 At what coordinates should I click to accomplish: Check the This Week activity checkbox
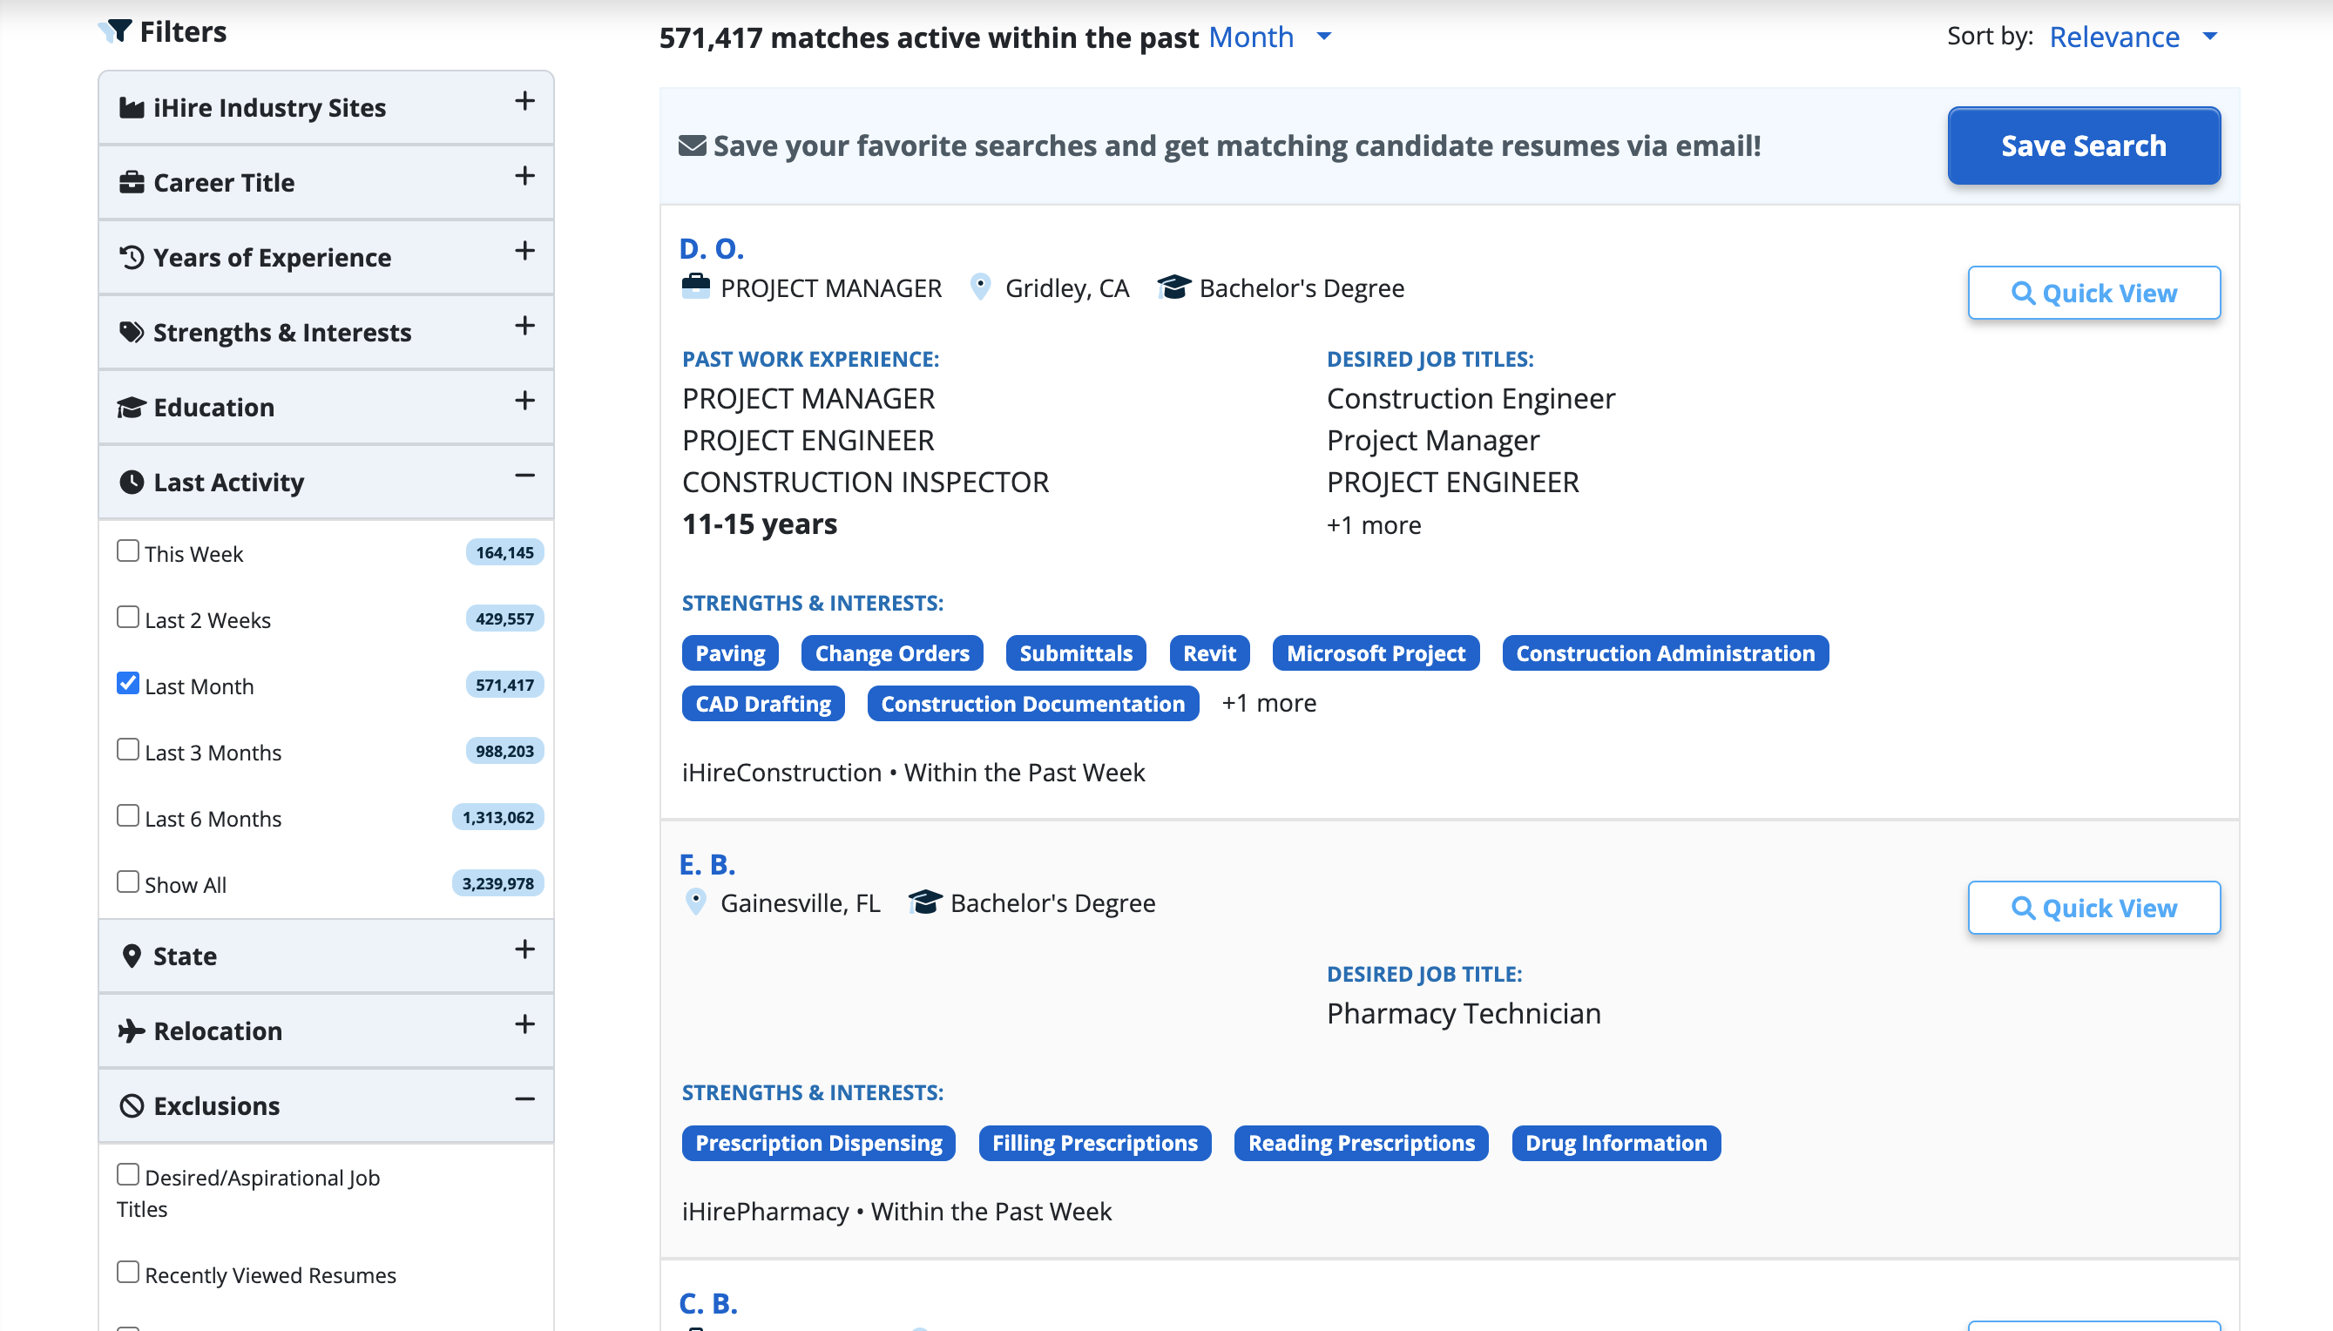(128, 551)
